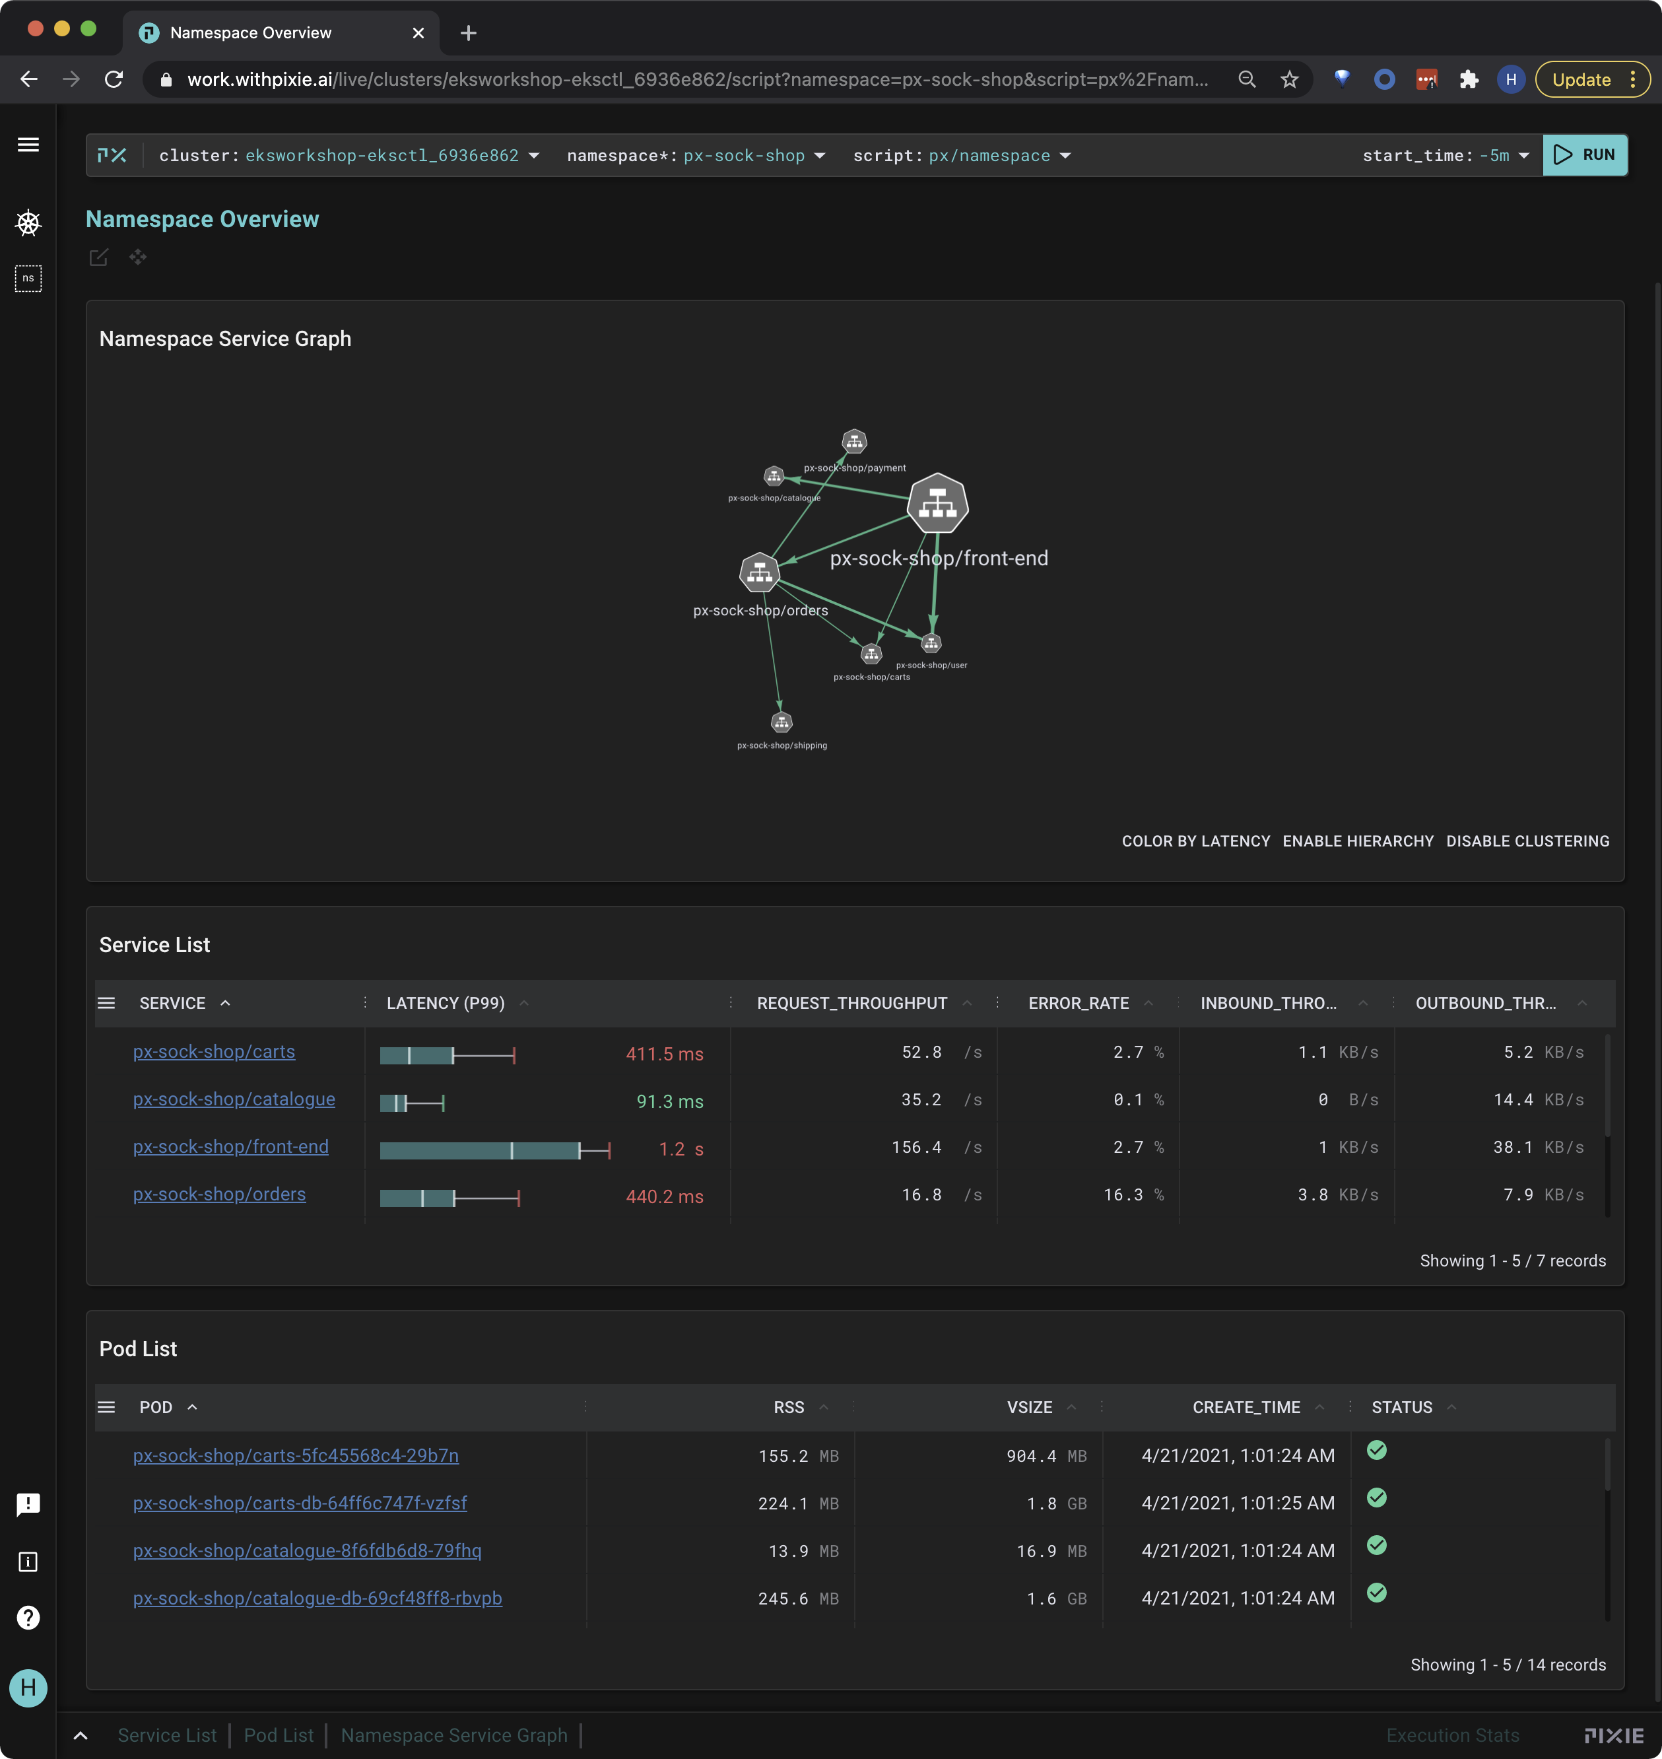Click the Pixie logo icon top-left
The height and width of the screenshot is (1759, 1662).
[x=111, y=155]
